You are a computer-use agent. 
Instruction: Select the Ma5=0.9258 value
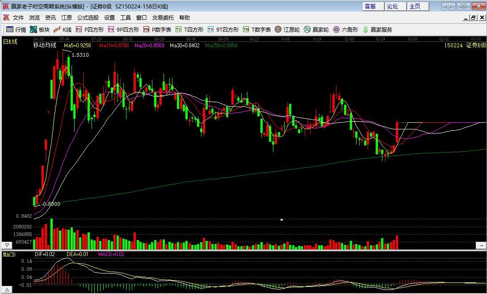pos(77,45)
